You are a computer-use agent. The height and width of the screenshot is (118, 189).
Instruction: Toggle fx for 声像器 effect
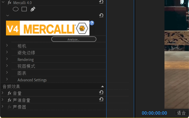coord(10,107)
